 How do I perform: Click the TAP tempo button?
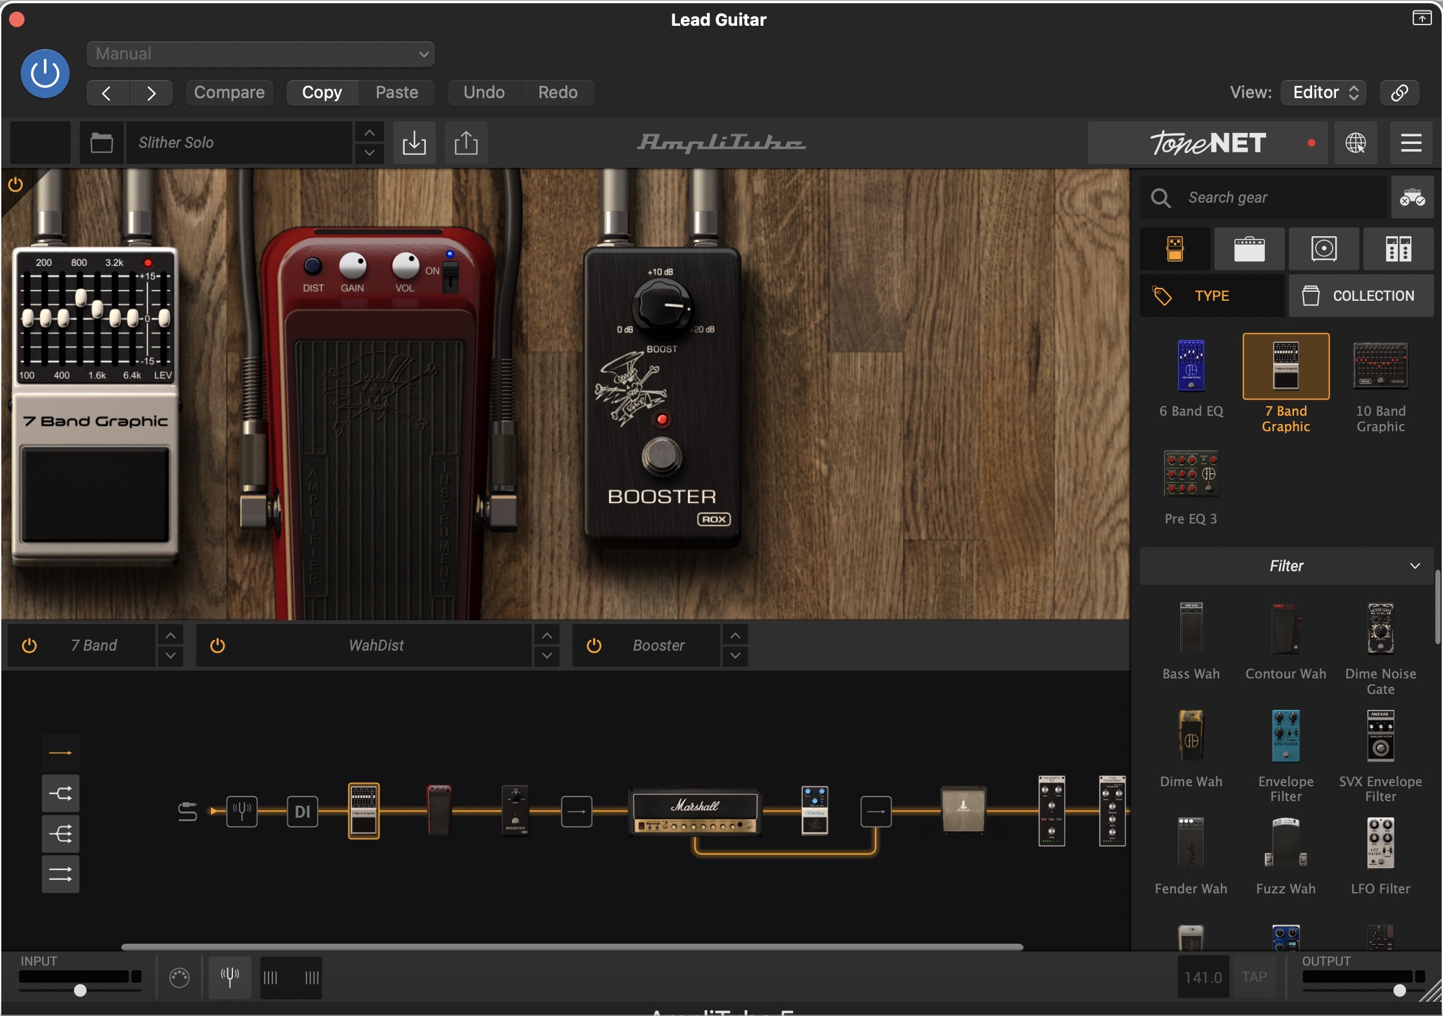coord(1254,977)
